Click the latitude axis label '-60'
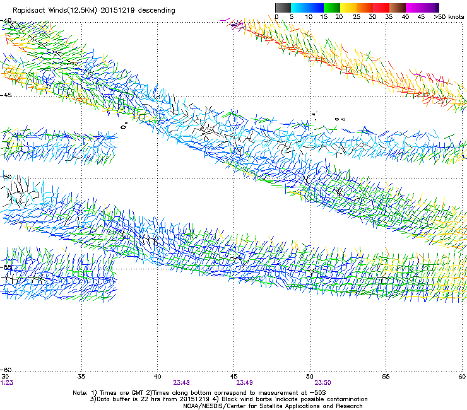This screenshot has height=410, width=467. [x=6, y=370]
